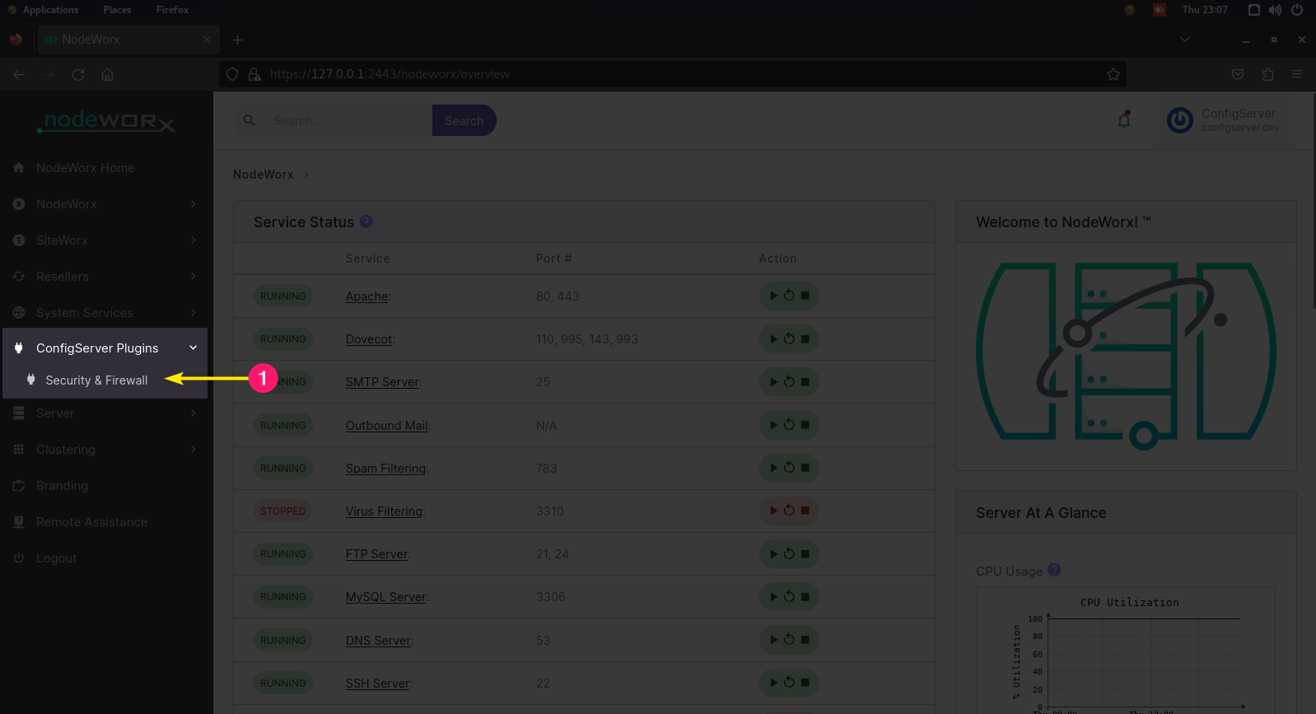The width and height of the screenshot is (1316, 714).
Task: Restart the Dovecot service
Action: click(x=789, y=338)
